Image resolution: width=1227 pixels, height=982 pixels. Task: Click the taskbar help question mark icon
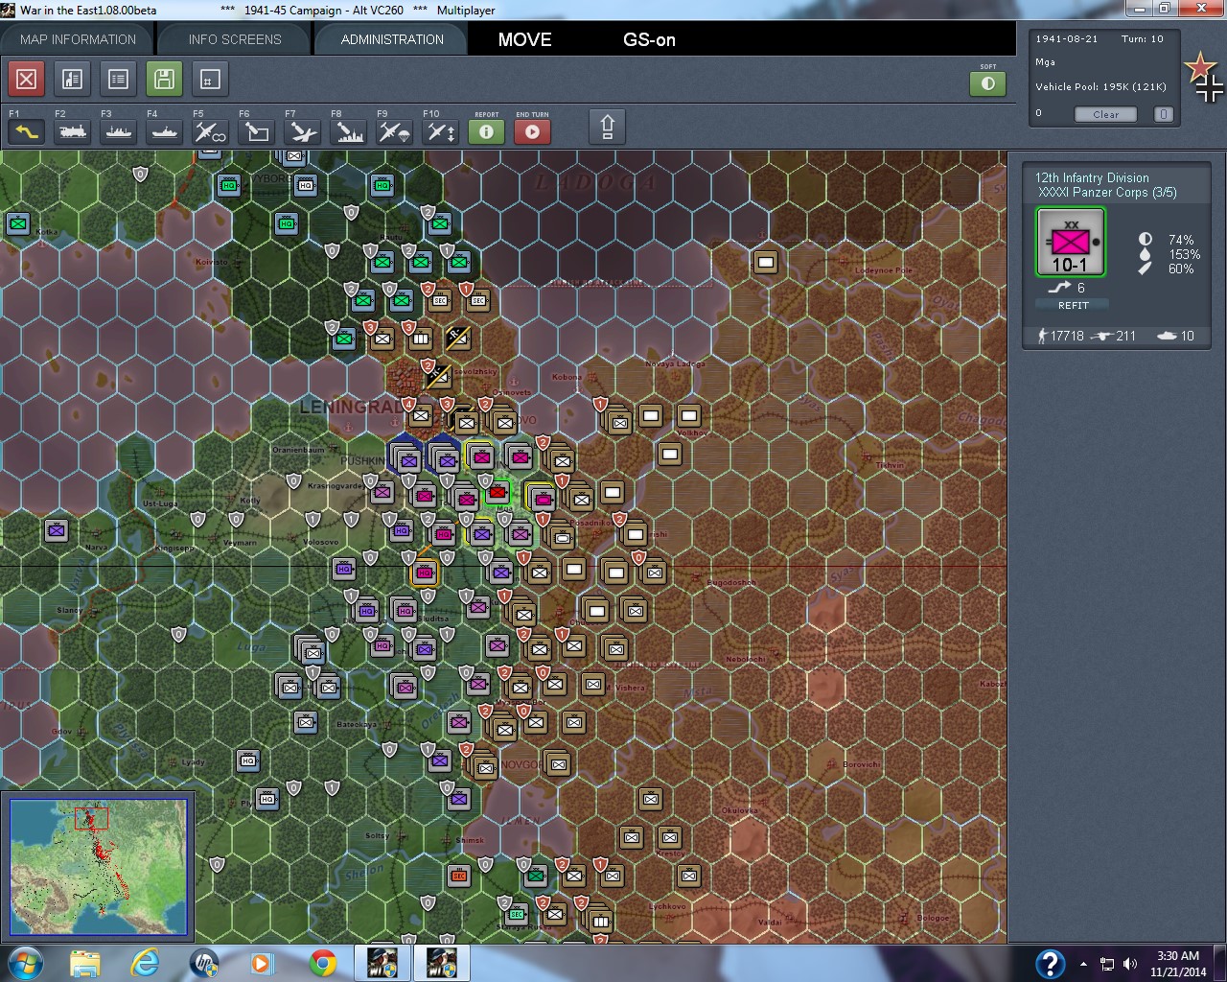pos(1050,963)
